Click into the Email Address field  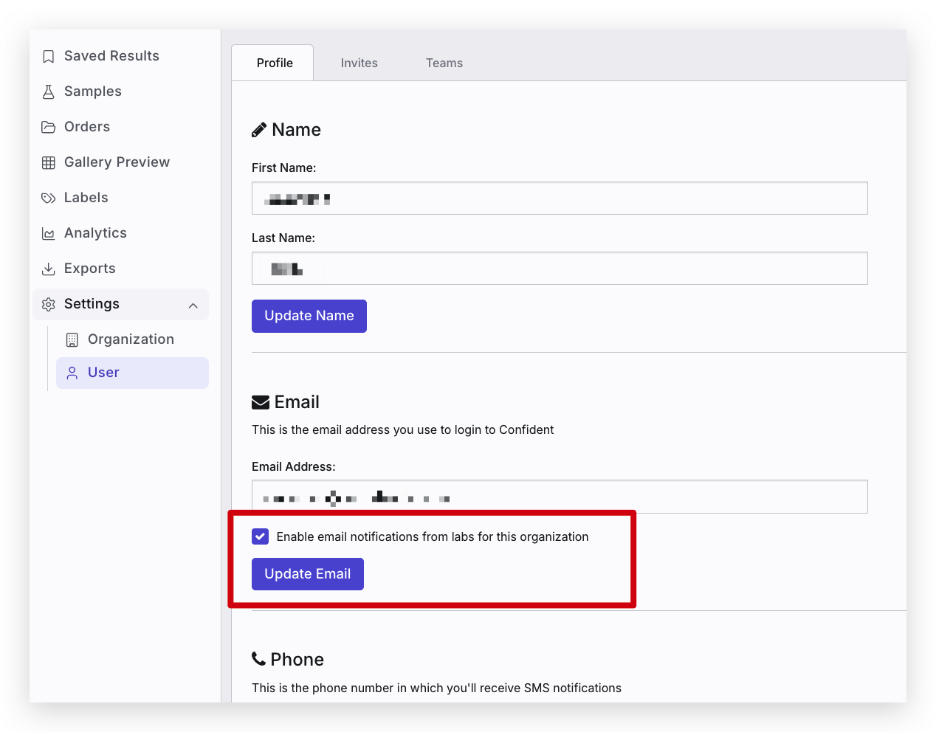click(x=560, y=497)
